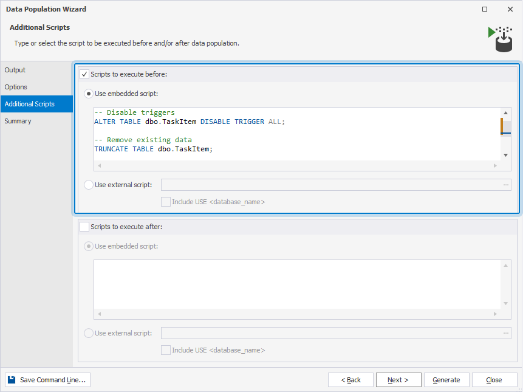The width and height of the screenshot is (523, 392).
Task: Select 'Use embedded script' radio in after section
Action: coord(89,246)
